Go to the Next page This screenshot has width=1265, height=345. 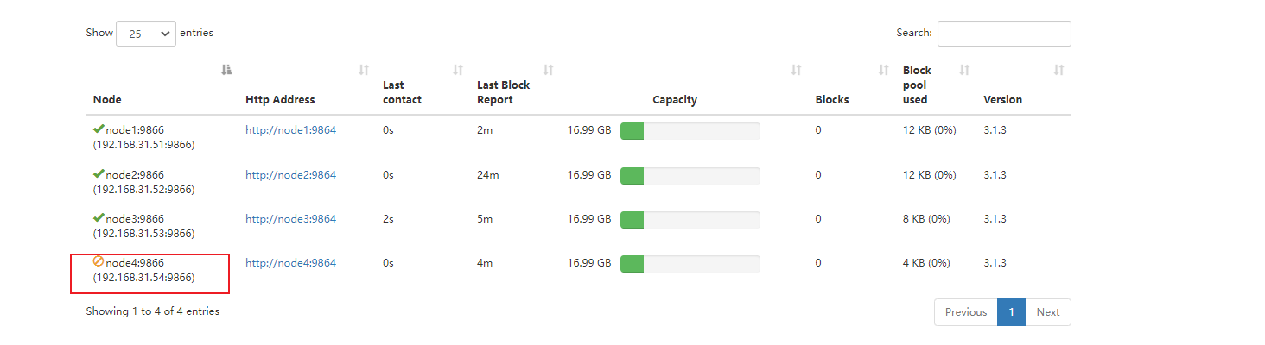click(x=1047, y=312)
